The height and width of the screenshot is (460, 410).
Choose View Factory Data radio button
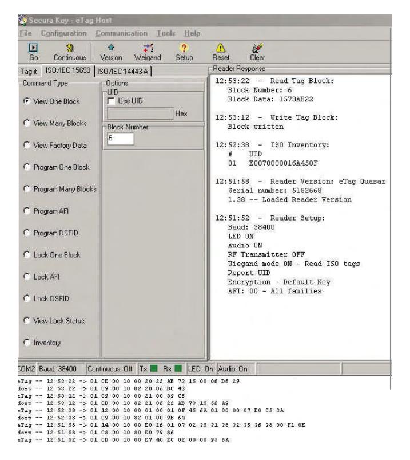coord(27,145)
